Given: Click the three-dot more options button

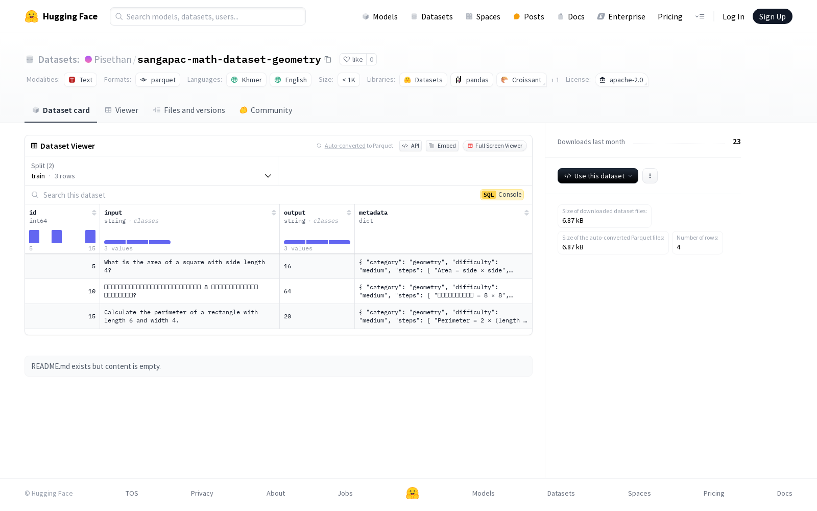Looking at the screenshot, I should [x=650, y=176].
